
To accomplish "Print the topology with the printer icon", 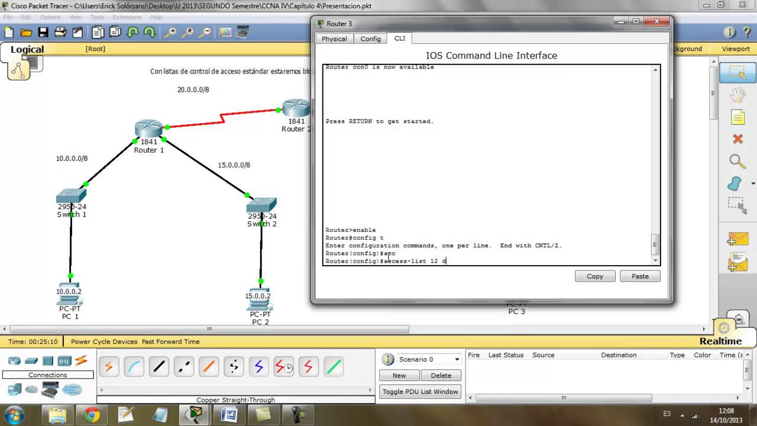I will (60, 33).
